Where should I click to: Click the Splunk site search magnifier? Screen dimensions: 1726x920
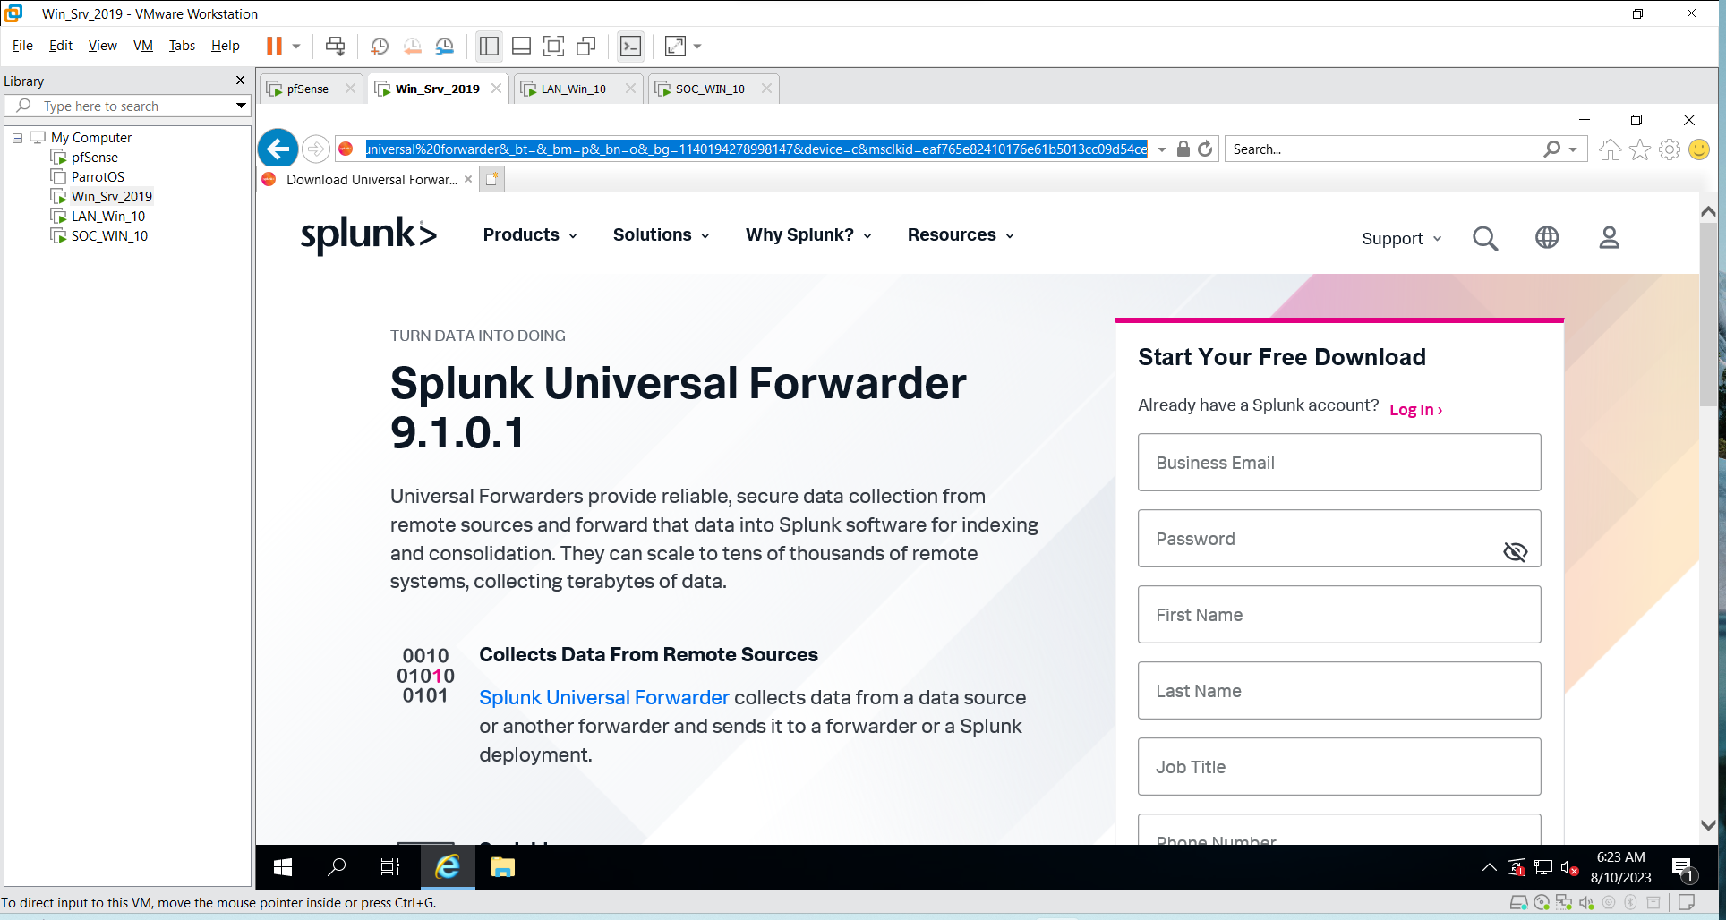(1484, 238)
